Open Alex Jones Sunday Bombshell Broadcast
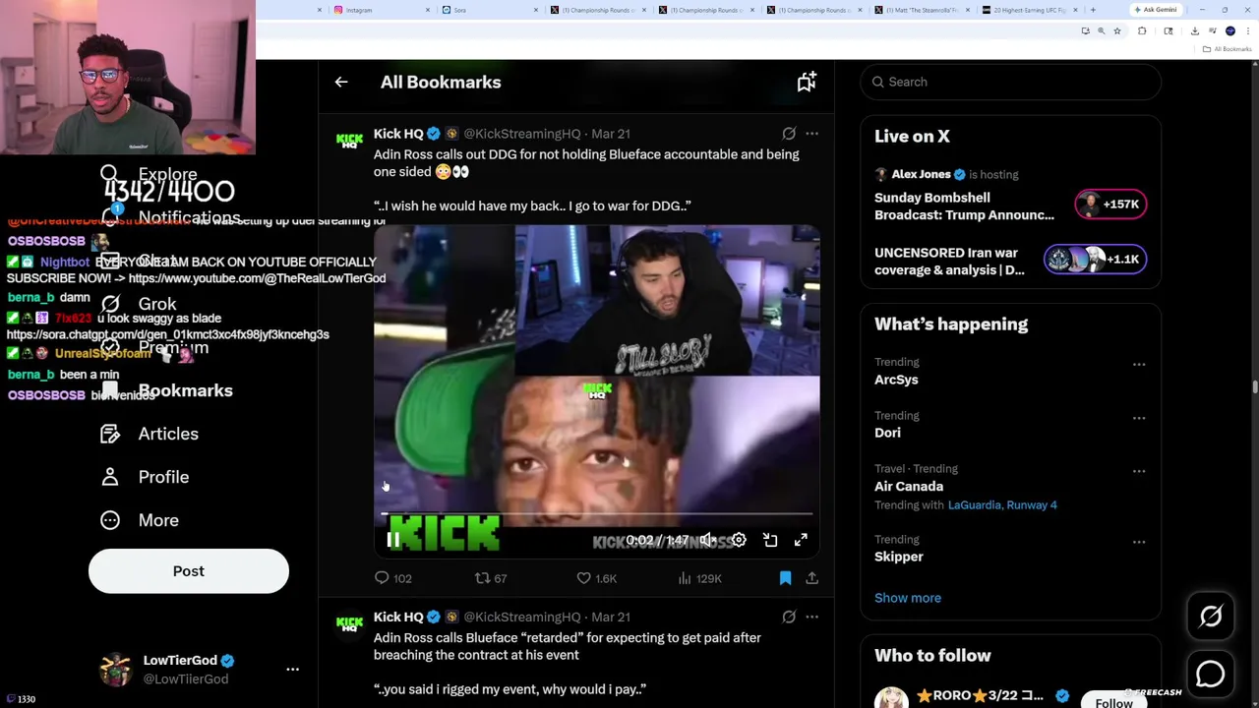Image resolution: width=1259 pixels, height=708 pixels. click(x=964, y=206)
